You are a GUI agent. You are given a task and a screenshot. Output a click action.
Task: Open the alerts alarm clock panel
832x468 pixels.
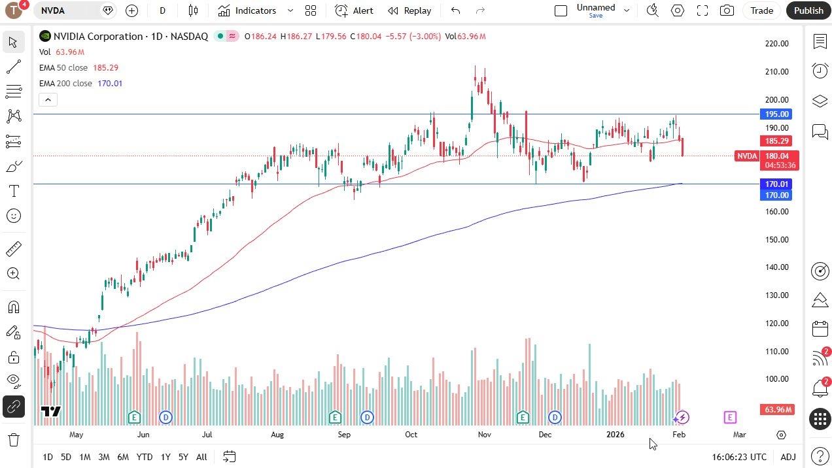820,71
